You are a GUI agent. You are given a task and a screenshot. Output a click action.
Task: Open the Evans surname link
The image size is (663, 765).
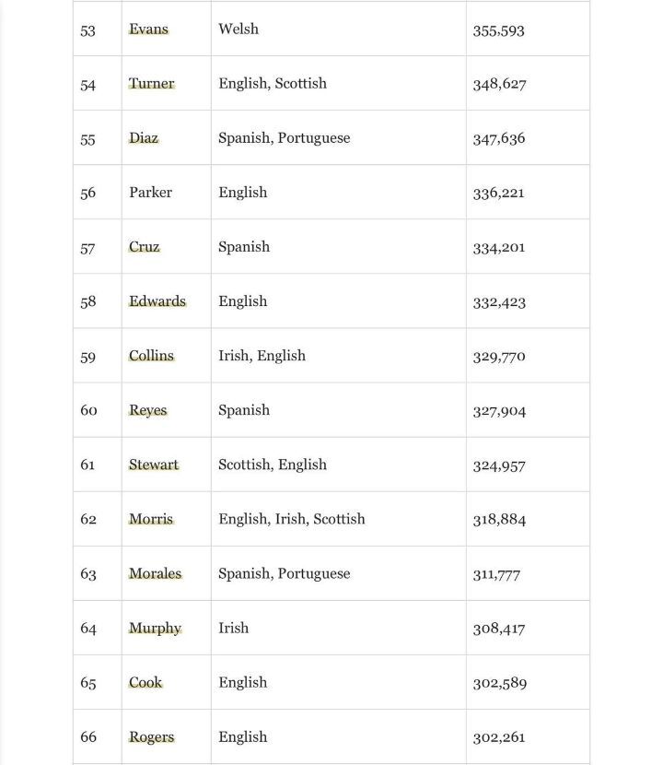148,29
